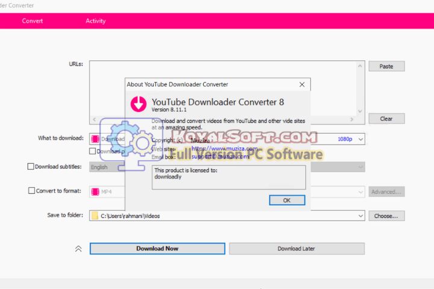
Task: Click inside the URLs text box
Action: (x=227, y=92)
